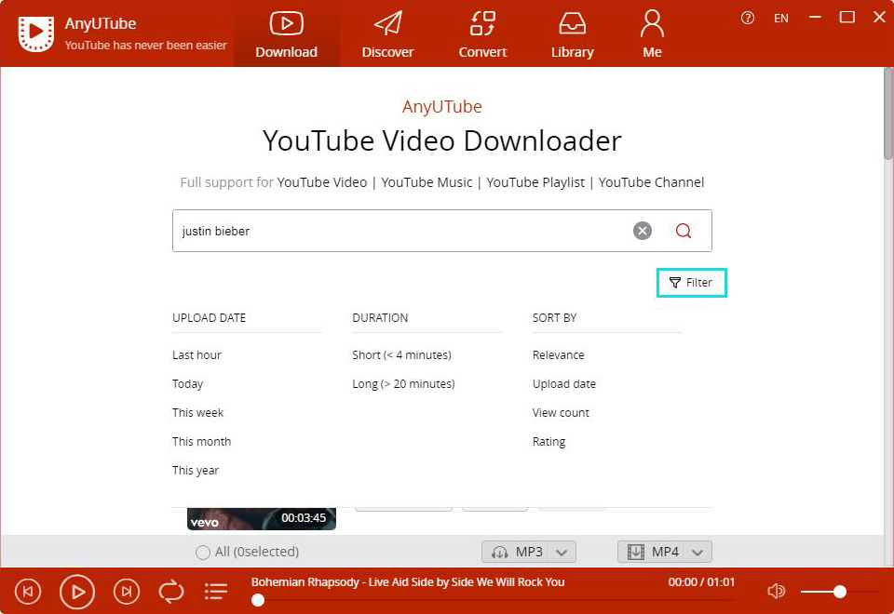Filter uploads by Last hour
The height and width of the screenshot is (614, 894).
[x=196, y=354]
